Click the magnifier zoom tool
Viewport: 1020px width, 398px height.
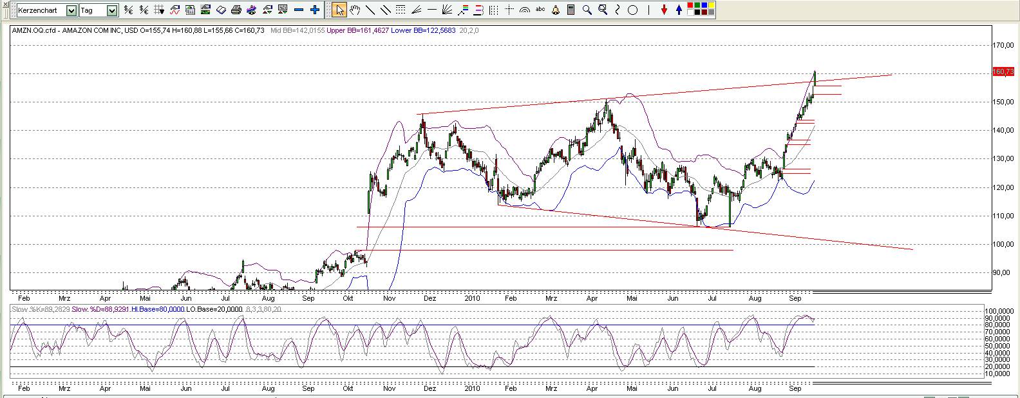click(587, 10)
